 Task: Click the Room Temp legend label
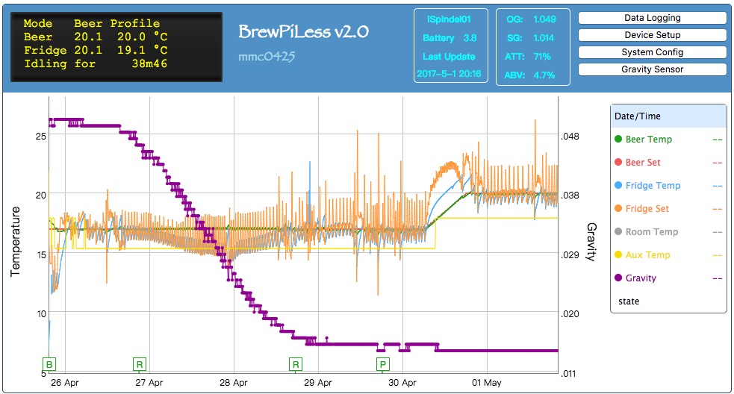(652, 231)
